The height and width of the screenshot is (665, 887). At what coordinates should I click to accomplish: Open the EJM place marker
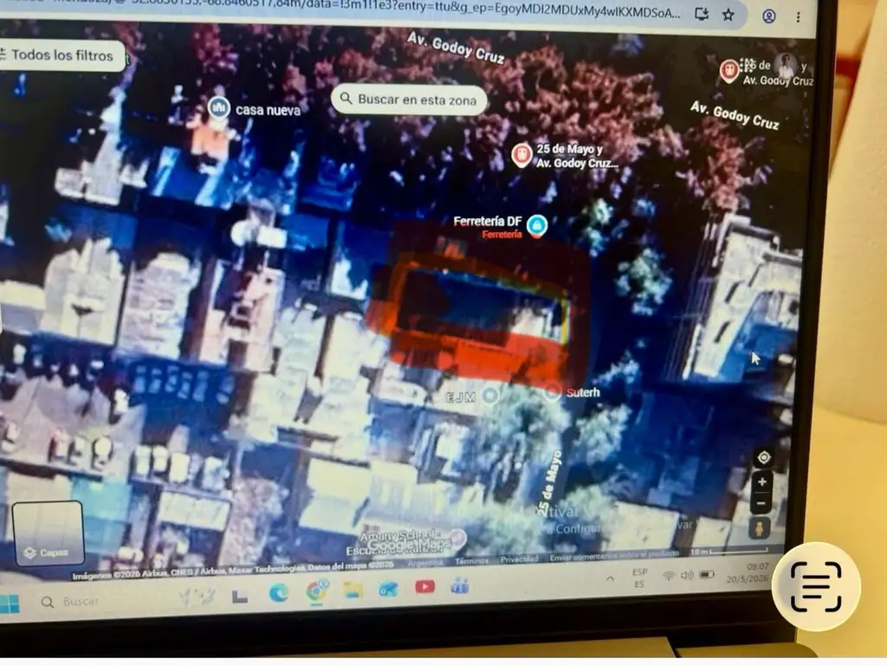(x=490, y=395)
